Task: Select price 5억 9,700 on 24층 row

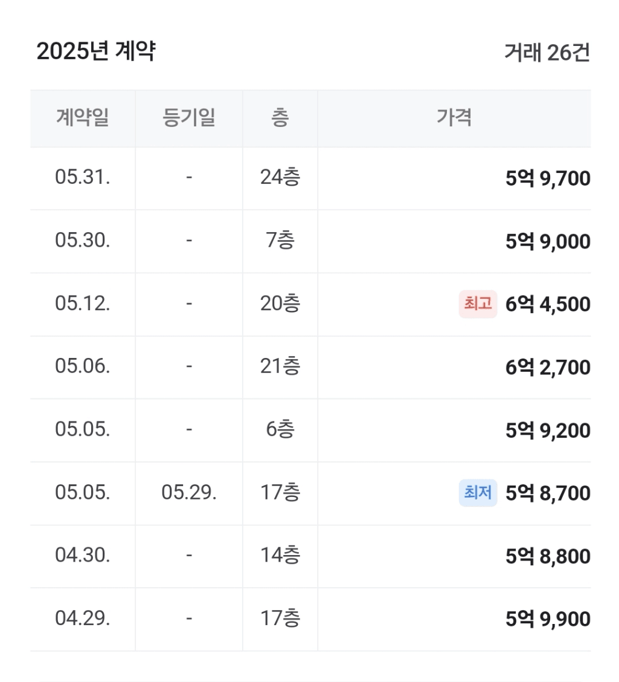Action: [548, 178]
